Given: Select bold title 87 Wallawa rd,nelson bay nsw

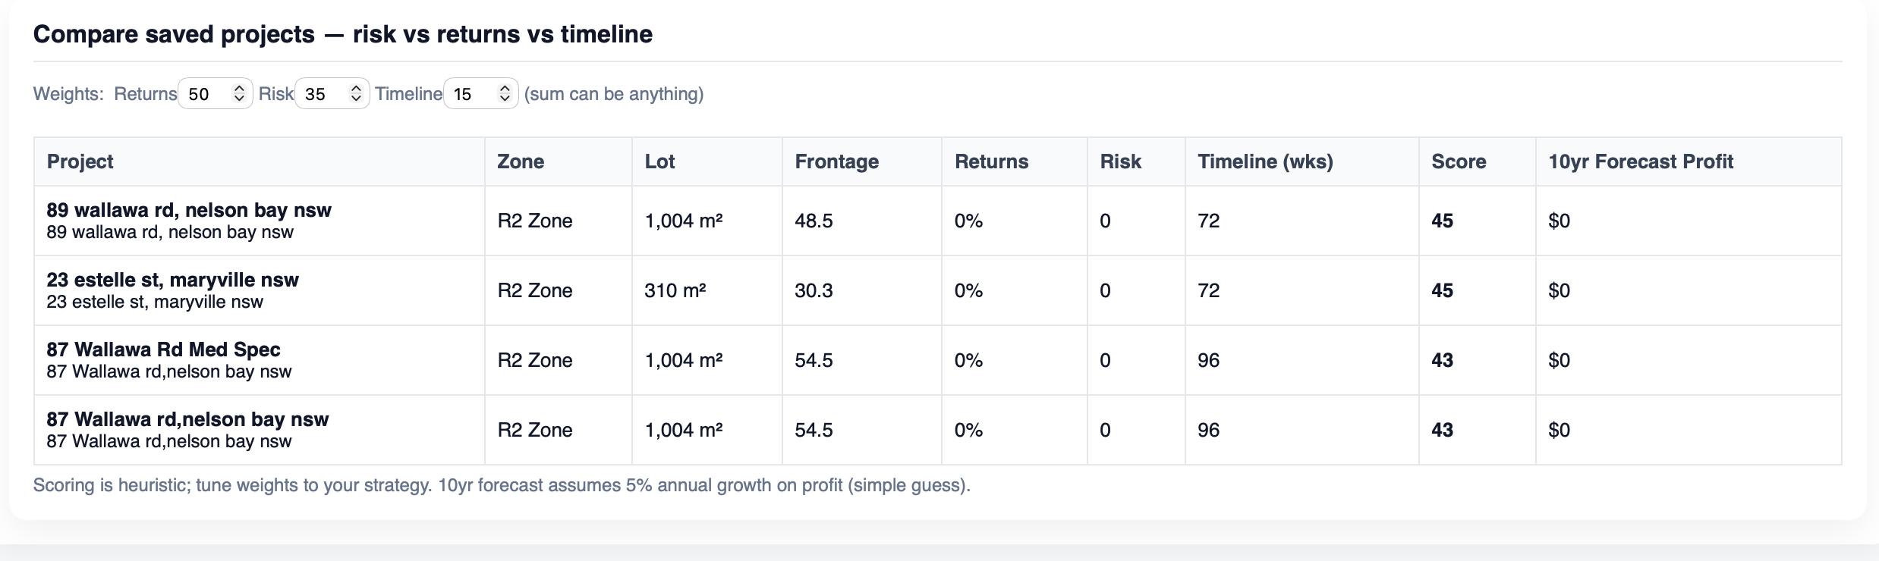Looking at the screenshot, I should click(187, 419).
